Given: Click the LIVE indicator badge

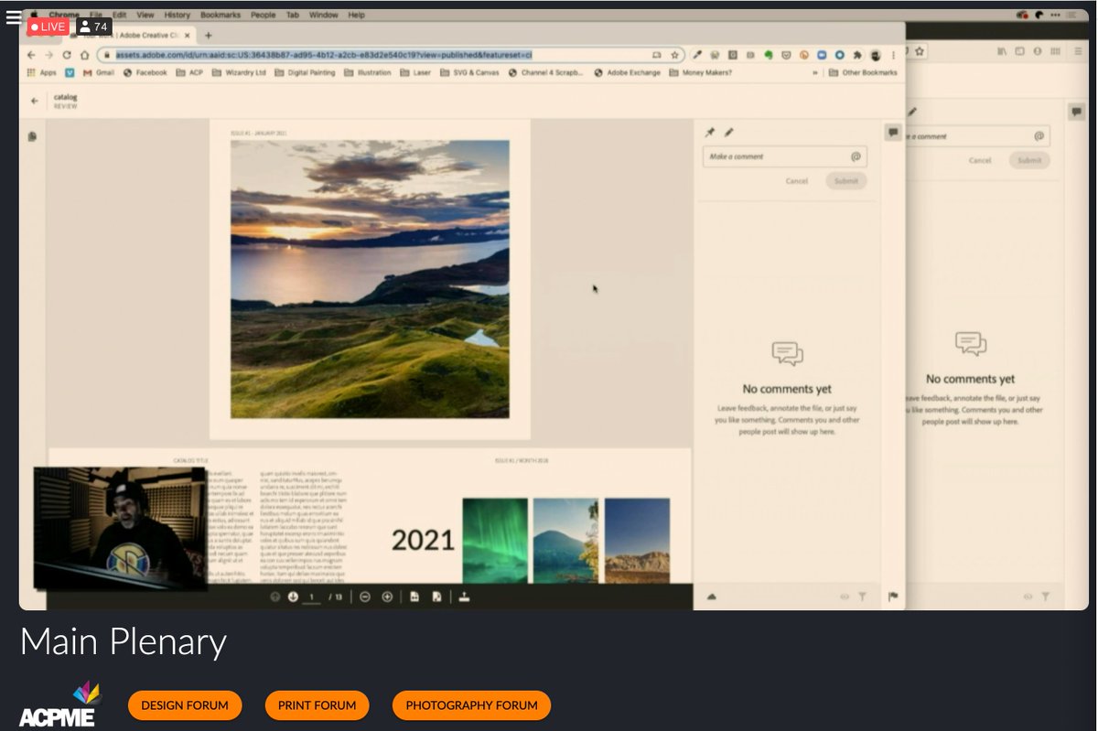Looking at the screenshot, I should [x=48, y=27].
